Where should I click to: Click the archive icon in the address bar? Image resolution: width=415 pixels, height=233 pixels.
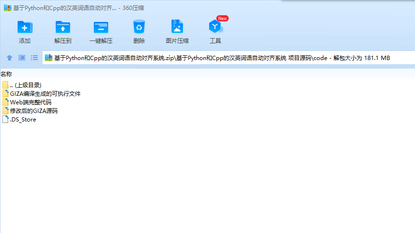49,58
